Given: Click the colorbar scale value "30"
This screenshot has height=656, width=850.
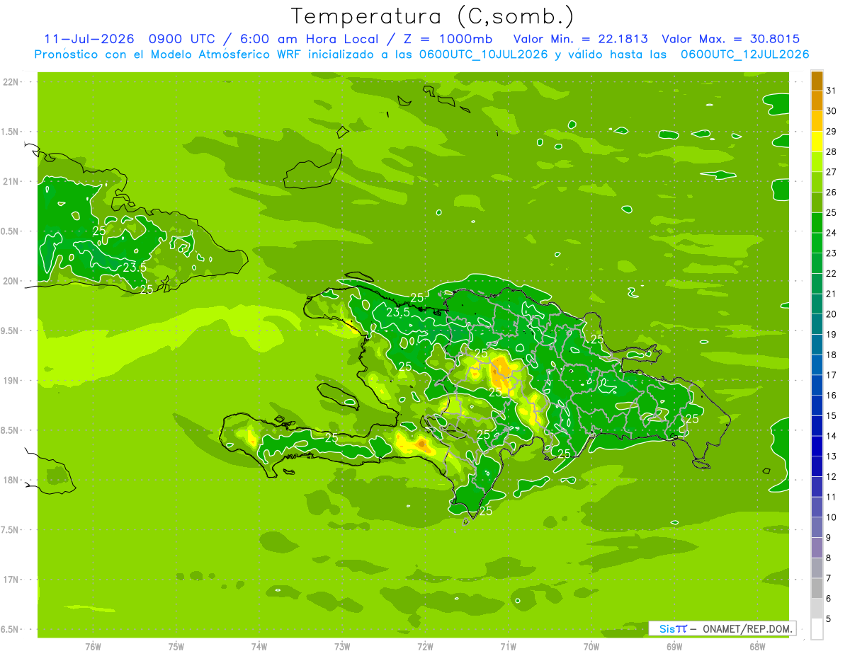Looking at the screenshot, I should 831,111.
